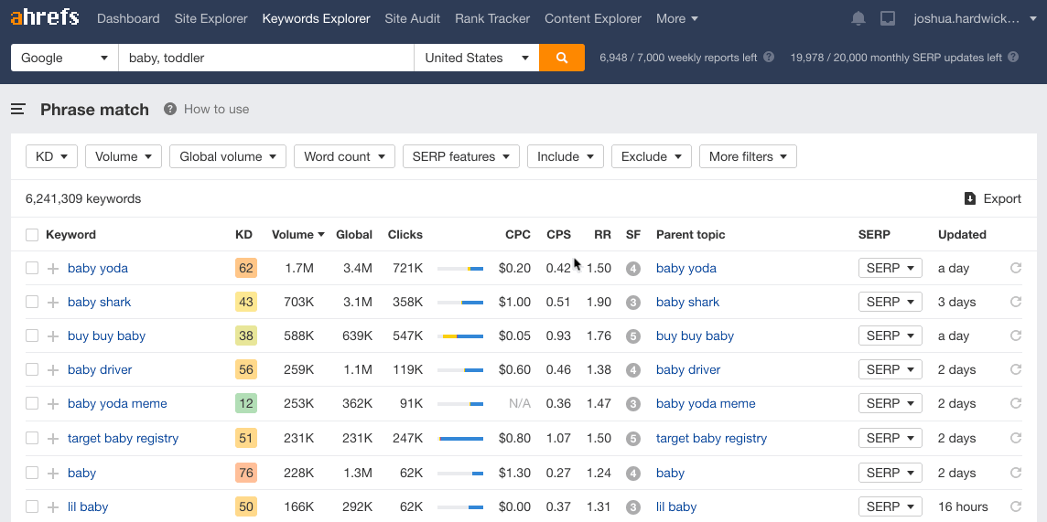Toggle the hamburger sidebar menu icon
Screen dimensions: 1047x522
tap(18, 110)
